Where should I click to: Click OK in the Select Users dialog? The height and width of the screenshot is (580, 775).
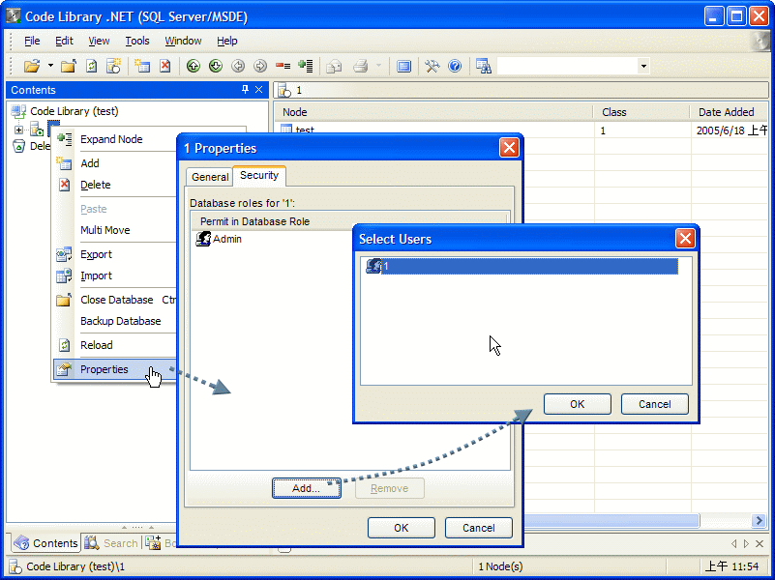[578, 404]
